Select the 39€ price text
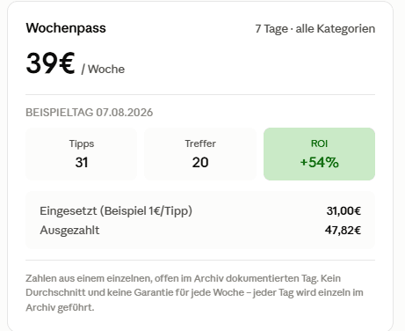 [50, 63]
